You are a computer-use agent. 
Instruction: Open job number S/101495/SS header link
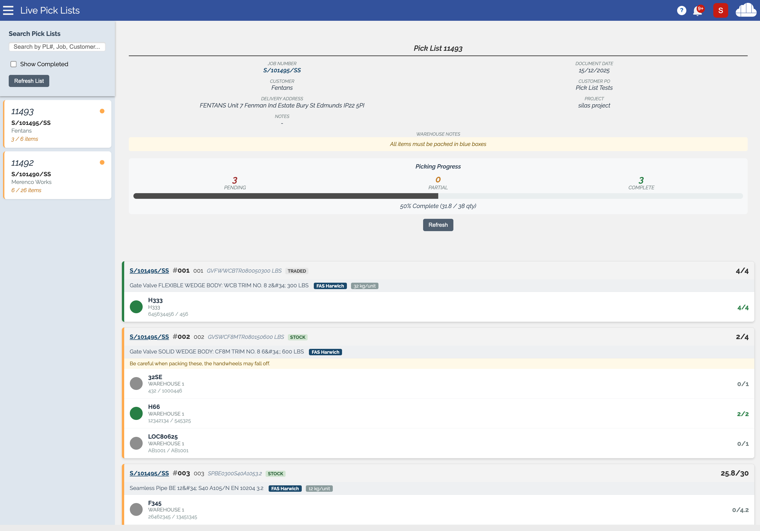click(282, 71)
